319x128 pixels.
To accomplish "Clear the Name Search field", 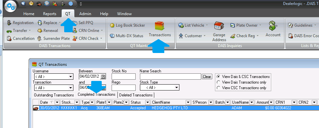I will click(x=207, y=77).
